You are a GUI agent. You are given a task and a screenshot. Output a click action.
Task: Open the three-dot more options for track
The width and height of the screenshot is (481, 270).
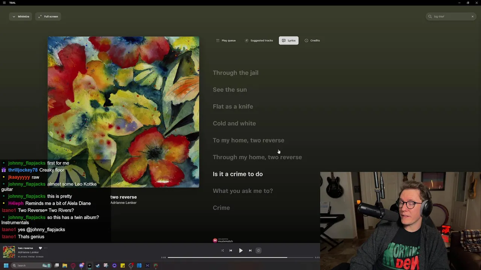[45, 248]
